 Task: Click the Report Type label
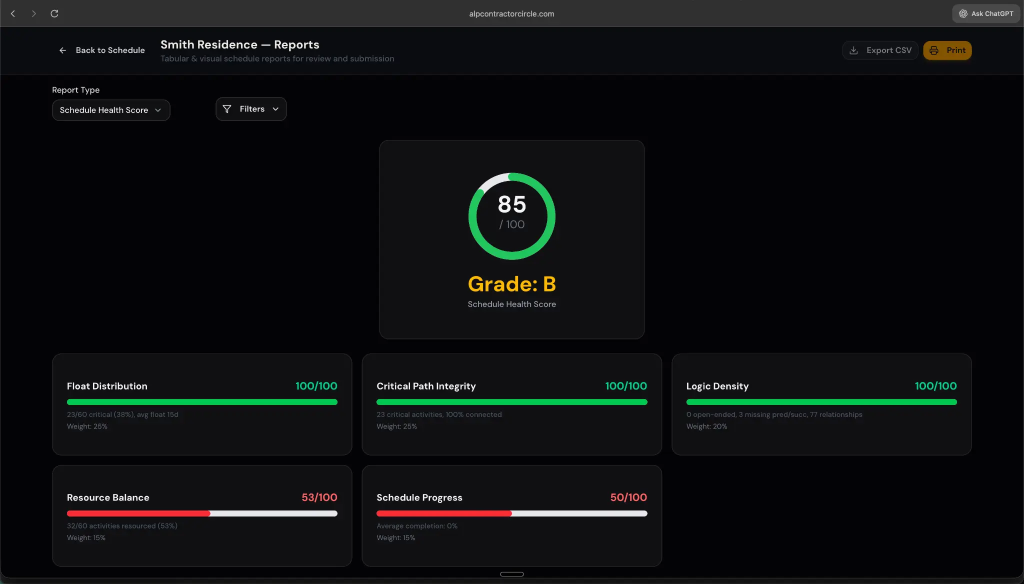[x=76, y=90]
